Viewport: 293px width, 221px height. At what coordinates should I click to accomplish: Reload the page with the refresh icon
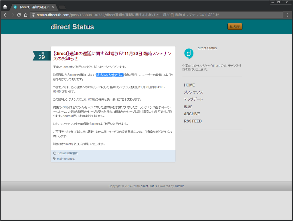tap(19, 15)
